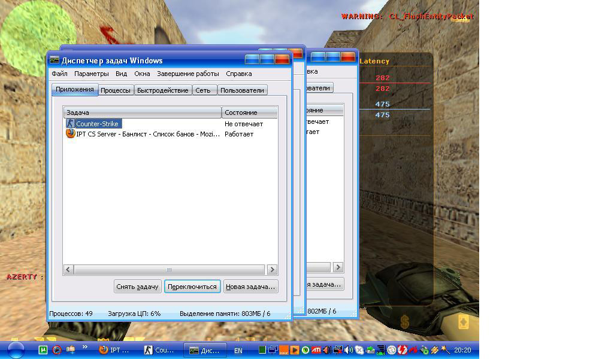Click the yellow striped tray icon
The width and height of the screenshot is (590, 359).
click(435, 350)
